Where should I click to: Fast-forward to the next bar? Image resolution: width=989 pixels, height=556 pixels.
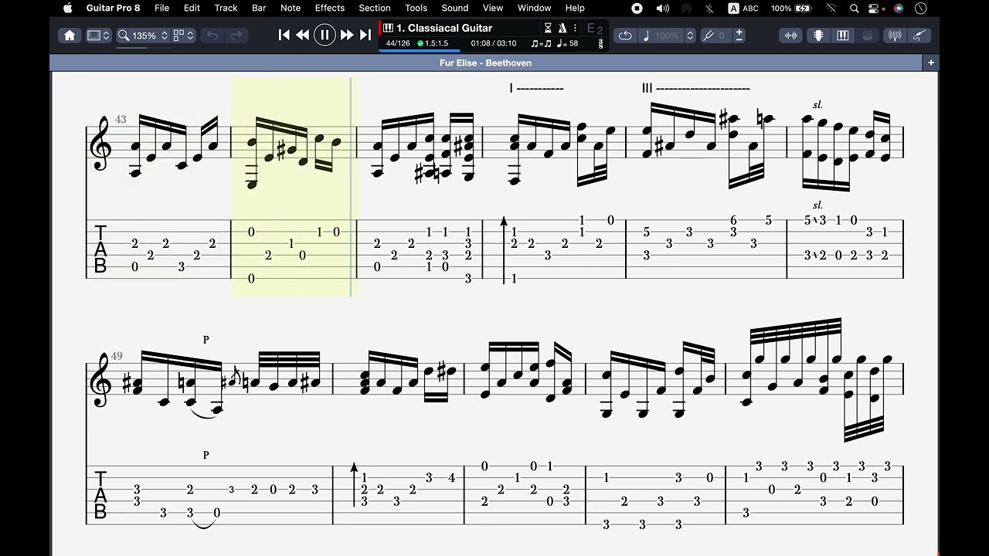tap(347, 35)
